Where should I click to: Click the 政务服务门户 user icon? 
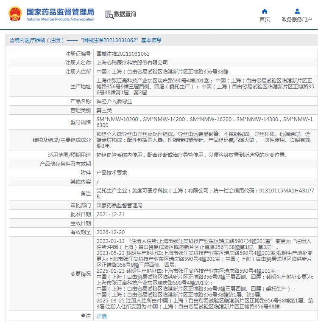click(297, 11)
